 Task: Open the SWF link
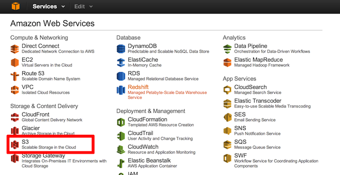240,156
